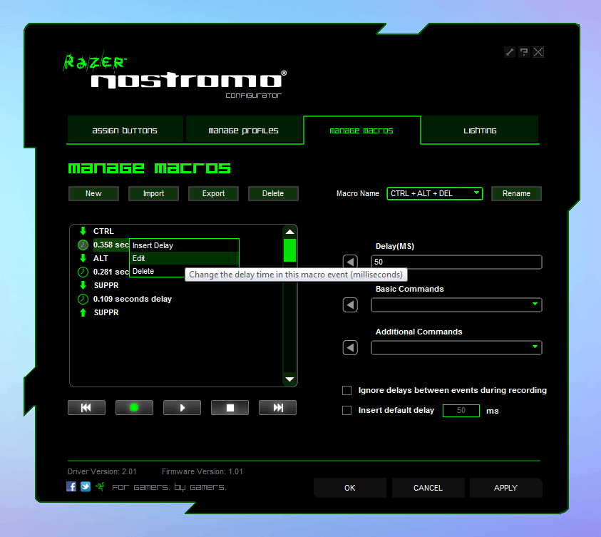
Task: Click the Delay(MS) input field
Action: click(456, 262)
